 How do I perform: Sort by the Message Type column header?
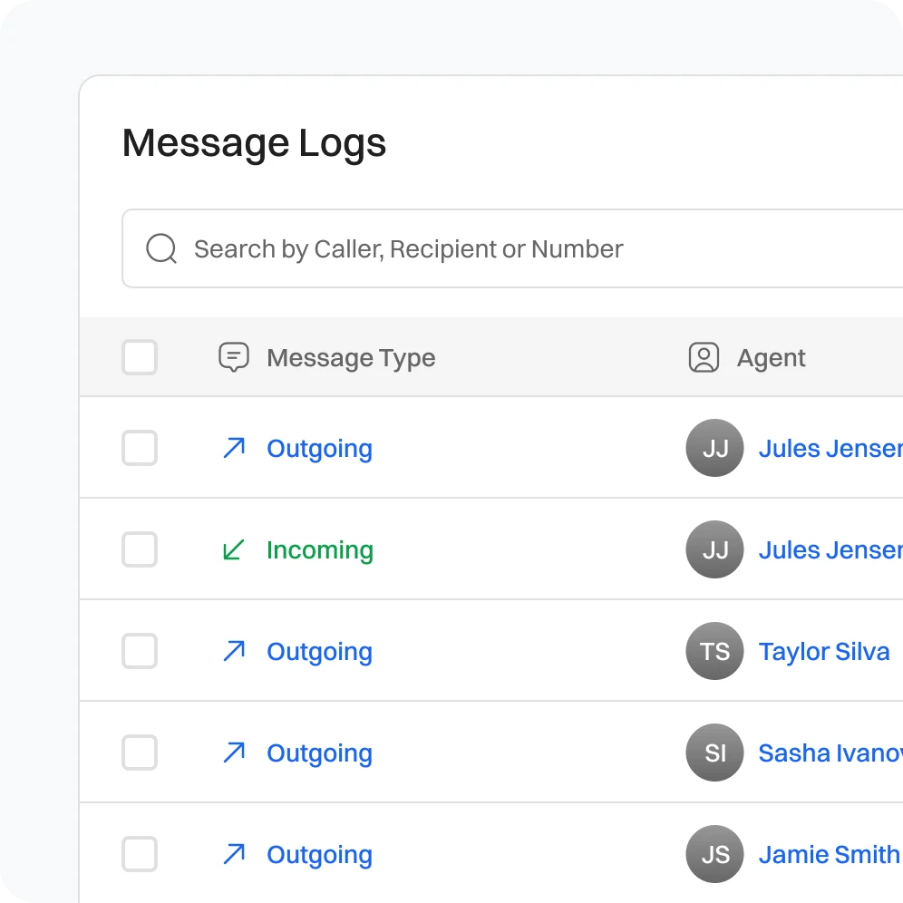tap(351, 358)
